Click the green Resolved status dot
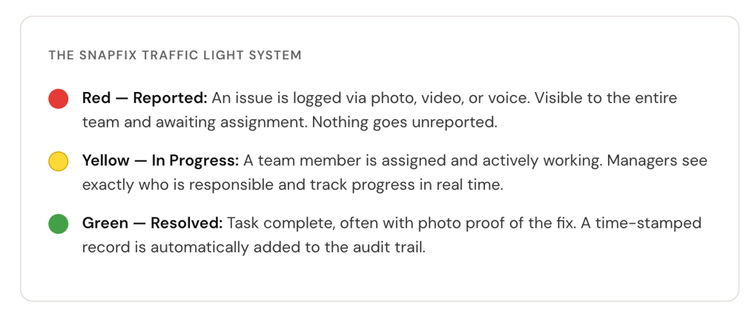 (x=59, y=223)
